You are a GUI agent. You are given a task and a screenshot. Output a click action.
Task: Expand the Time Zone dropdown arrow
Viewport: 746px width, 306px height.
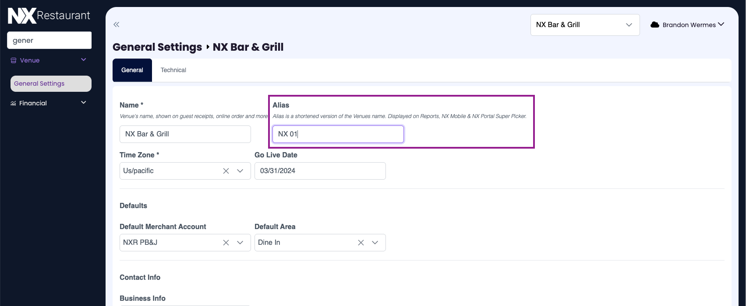pyautogui.click(x=240, y=171)
